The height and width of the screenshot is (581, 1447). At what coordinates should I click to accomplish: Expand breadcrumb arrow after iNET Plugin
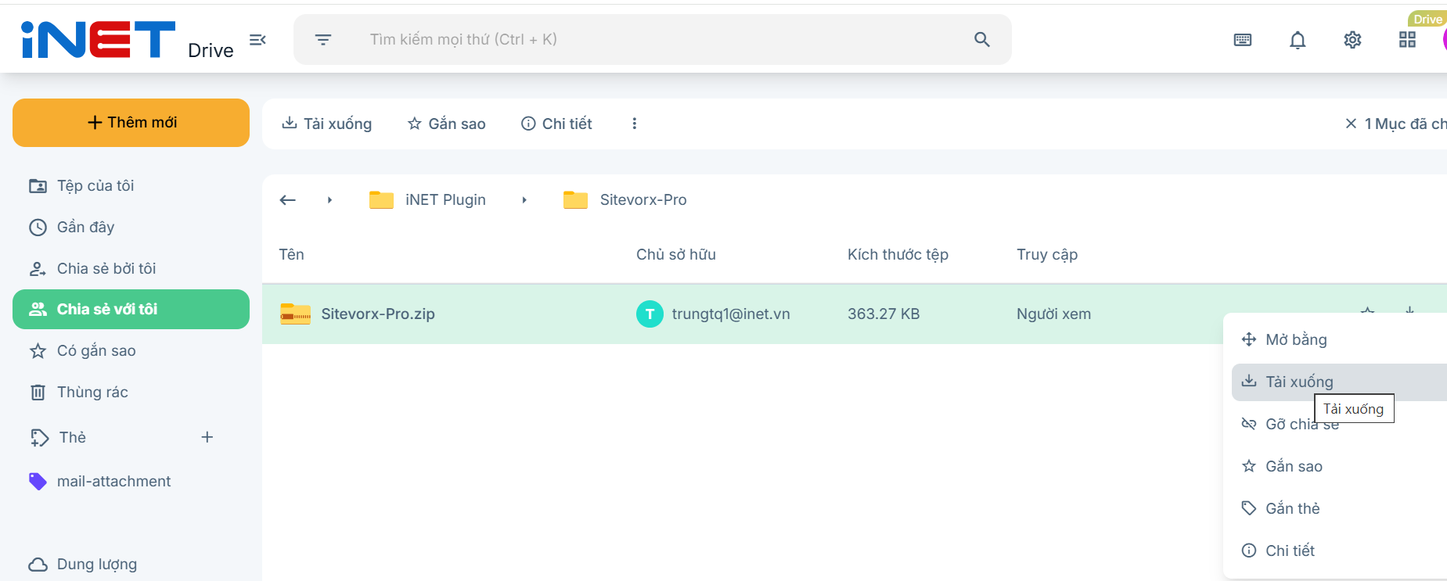click(524, 200)
